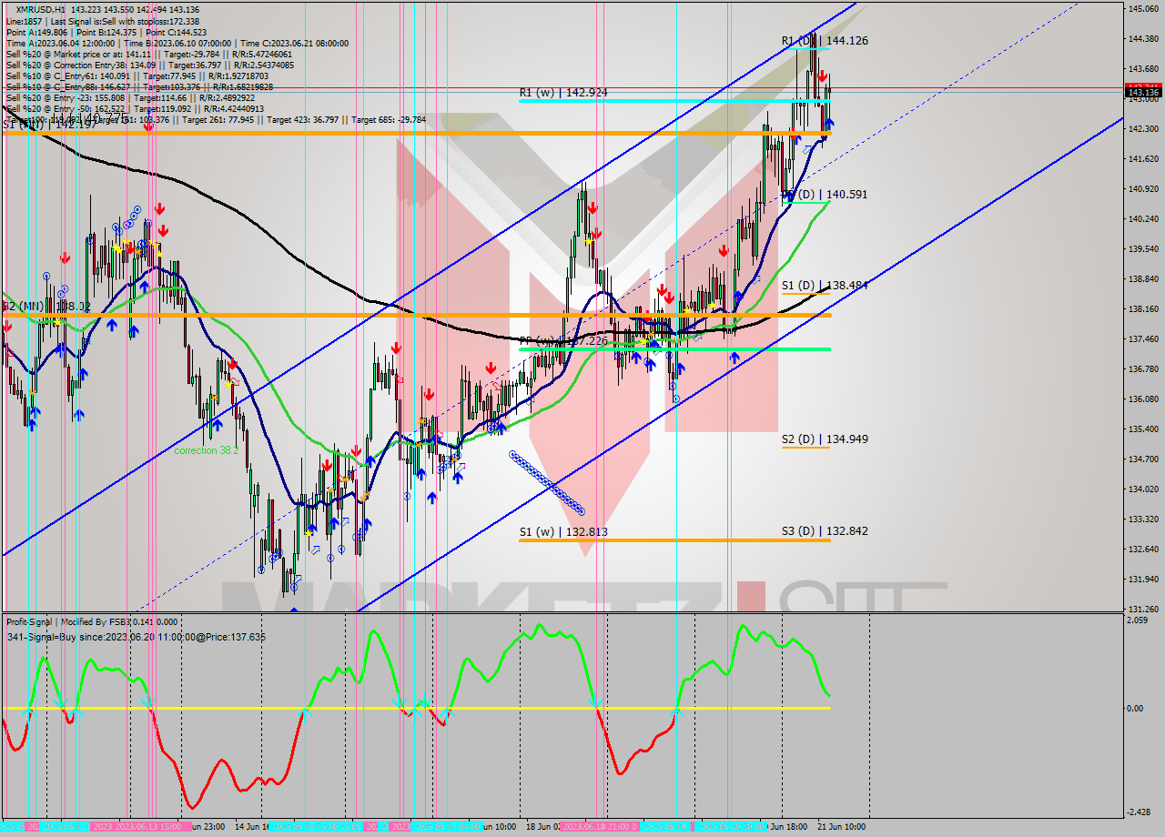Click the 145.065 price scale value
Viewport: 1165px width, 837px height.
[x=1143, y=9]
